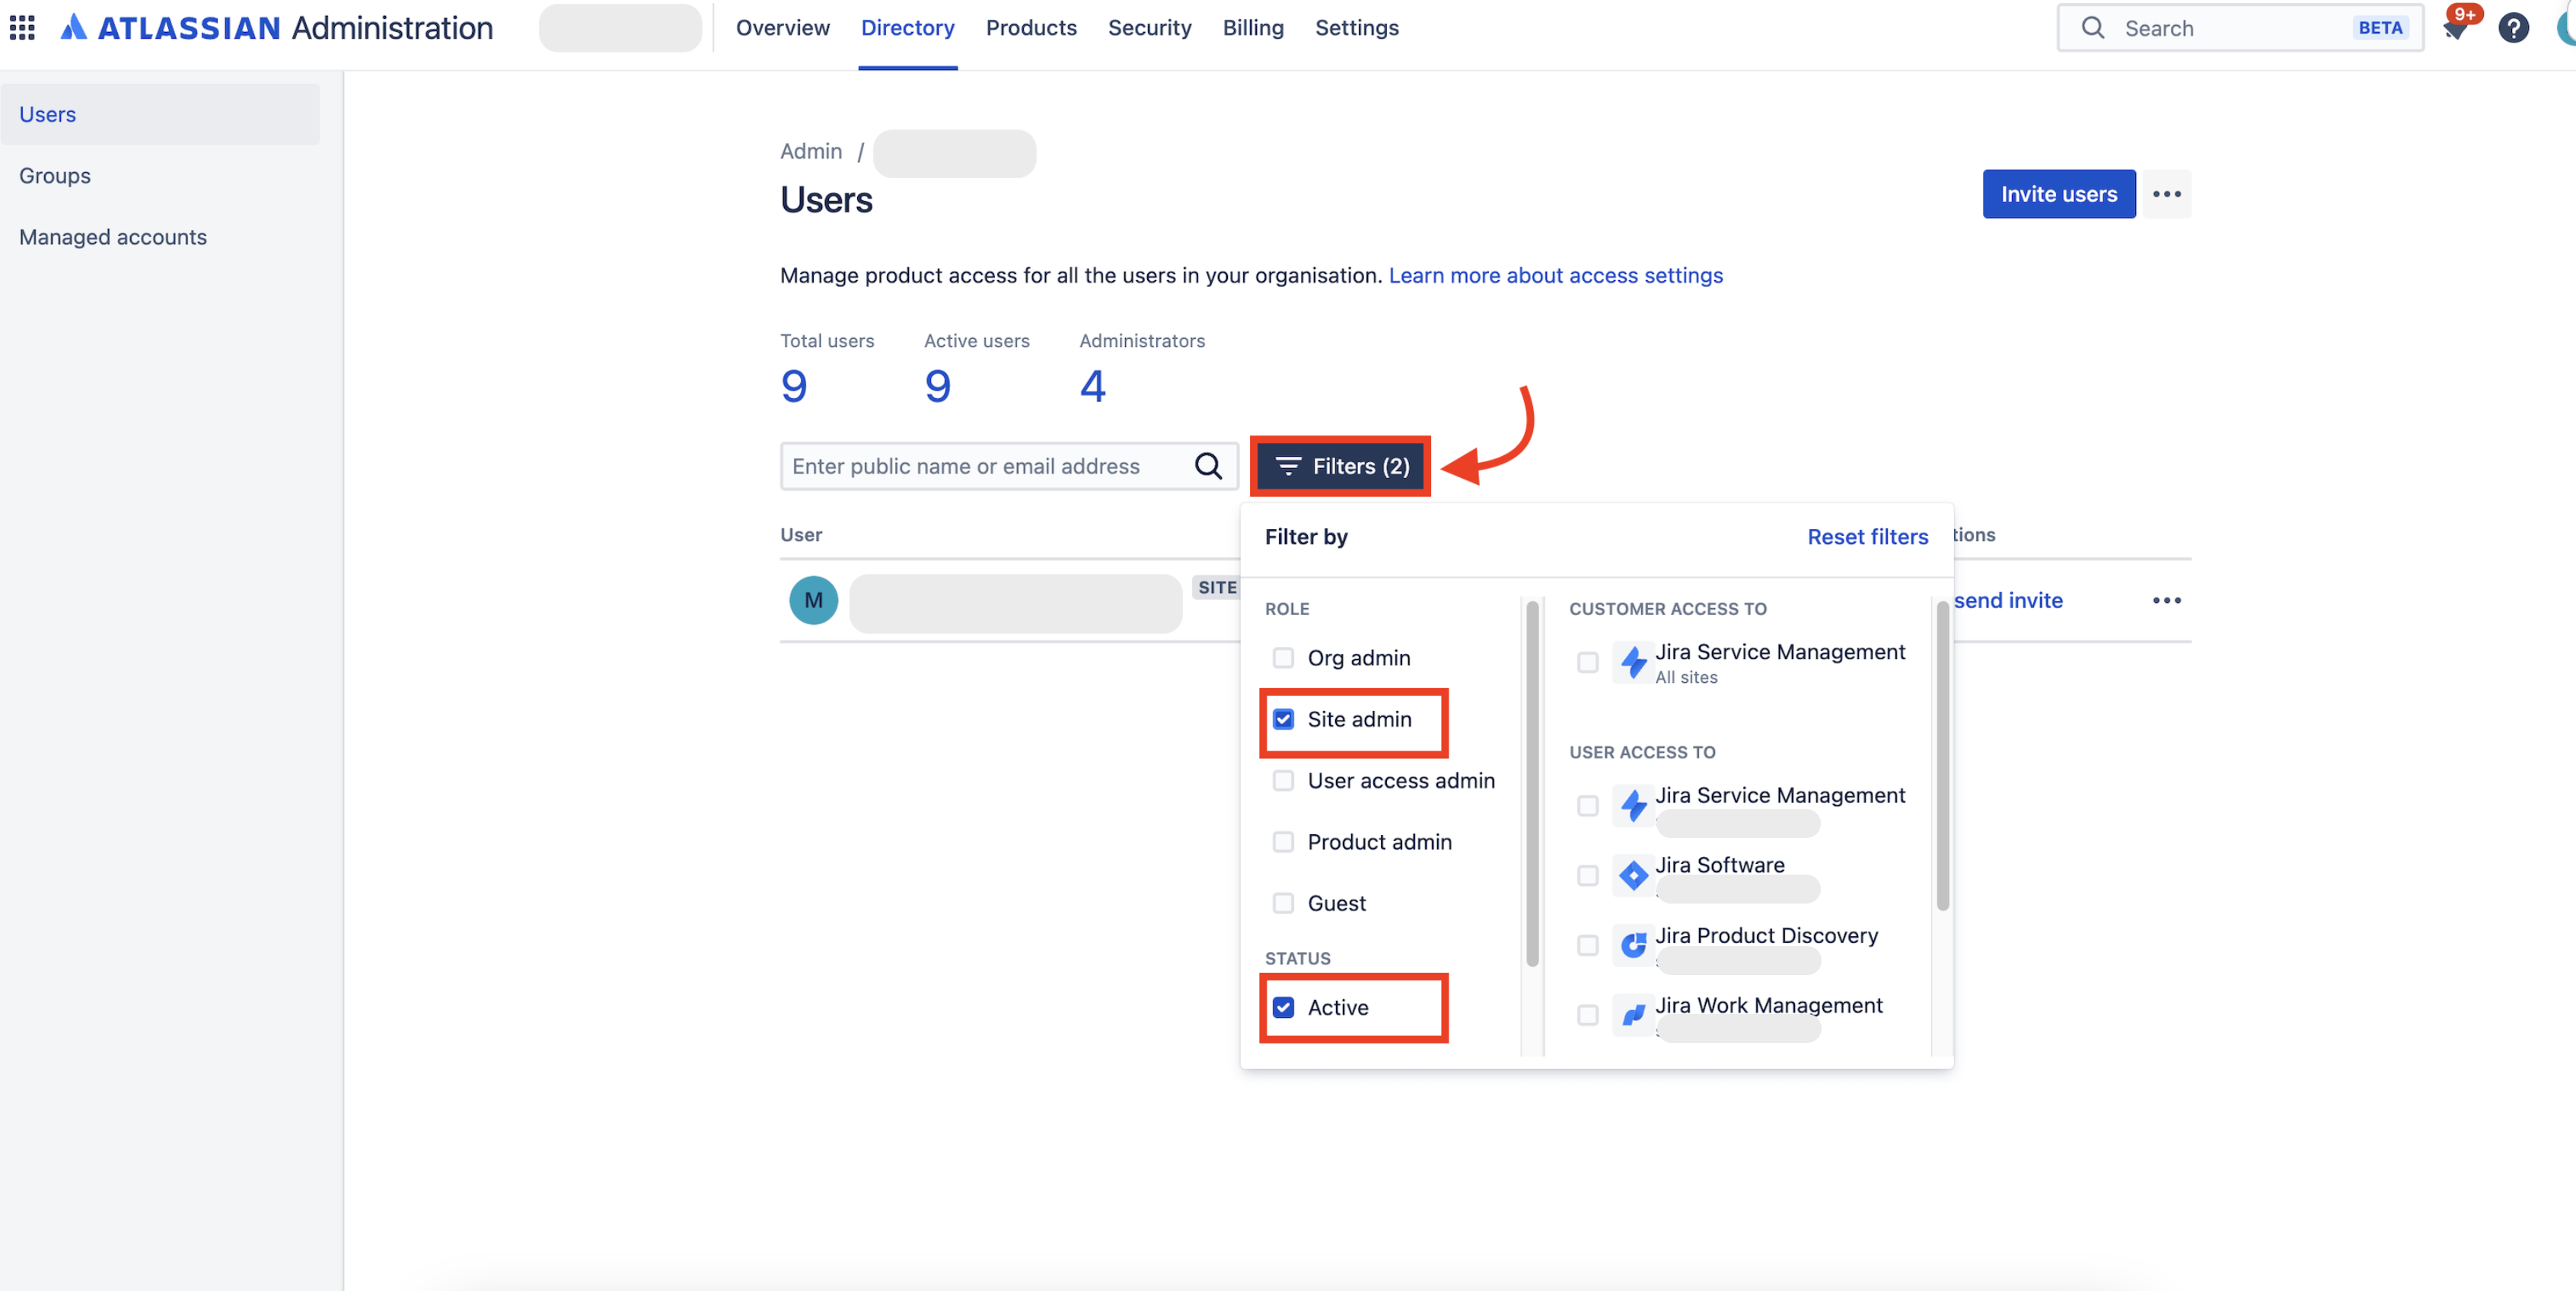Click the search magnifier in user search field
2576x1291 pixels.
(1208, 466)
